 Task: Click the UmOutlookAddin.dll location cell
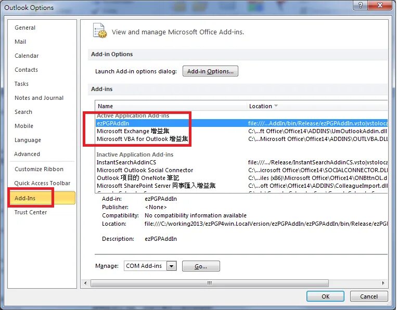coord(317,131)
